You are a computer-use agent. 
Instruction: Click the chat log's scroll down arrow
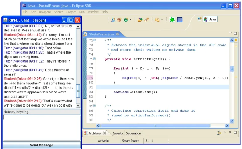pos(78,106)
